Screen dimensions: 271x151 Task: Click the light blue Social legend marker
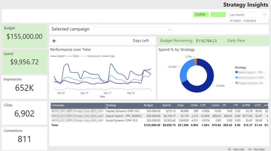pyautogui.click(x=236, y=78)
